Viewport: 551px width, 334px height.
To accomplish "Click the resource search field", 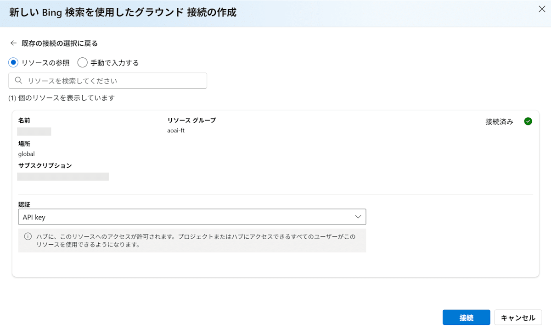I will click(x=107, y=81).
